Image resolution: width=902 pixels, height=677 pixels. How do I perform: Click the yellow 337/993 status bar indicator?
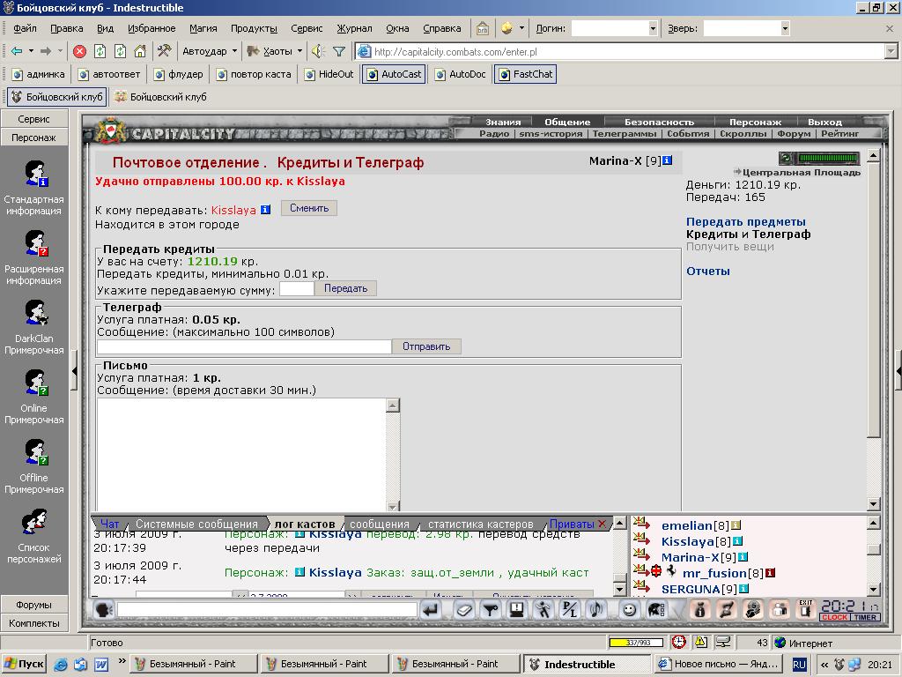coord(636,643)
